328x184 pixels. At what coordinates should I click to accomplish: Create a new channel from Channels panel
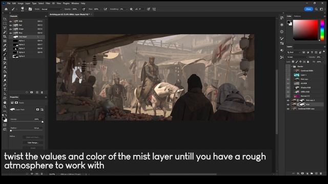[37, 92]
